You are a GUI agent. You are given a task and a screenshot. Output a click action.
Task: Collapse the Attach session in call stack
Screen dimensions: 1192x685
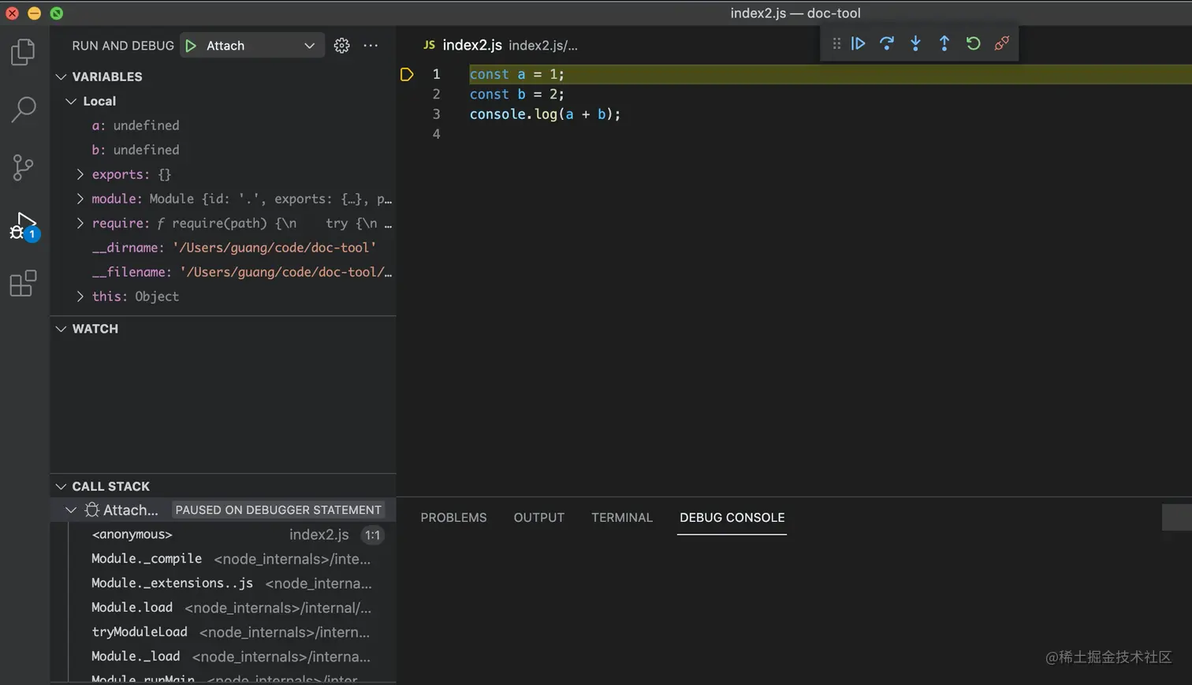71,510
